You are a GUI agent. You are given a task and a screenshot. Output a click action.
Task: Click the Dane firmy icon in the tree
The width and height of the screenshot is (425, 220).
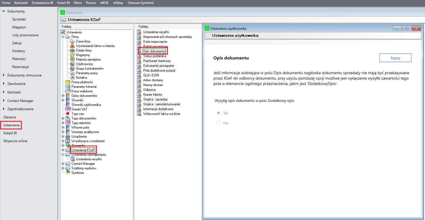[x=72, y=41]
